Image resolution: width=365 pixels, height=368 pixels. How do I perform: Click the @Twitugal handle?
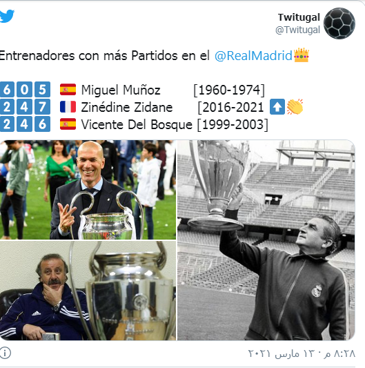297,30
